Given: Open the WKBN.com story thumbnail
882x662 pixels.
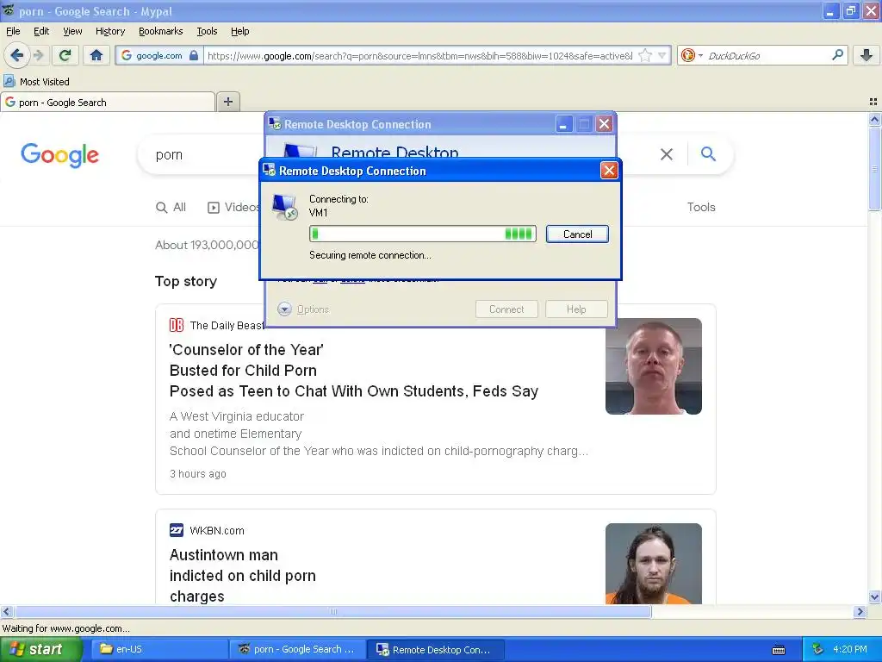Looking at the screenshot, I should tap(654, 564).
